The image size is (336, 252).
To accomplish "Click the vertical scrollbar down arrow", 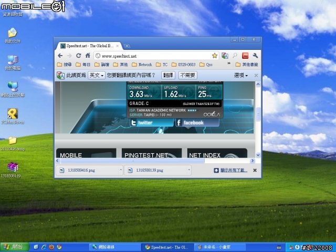I will point(258,155).
